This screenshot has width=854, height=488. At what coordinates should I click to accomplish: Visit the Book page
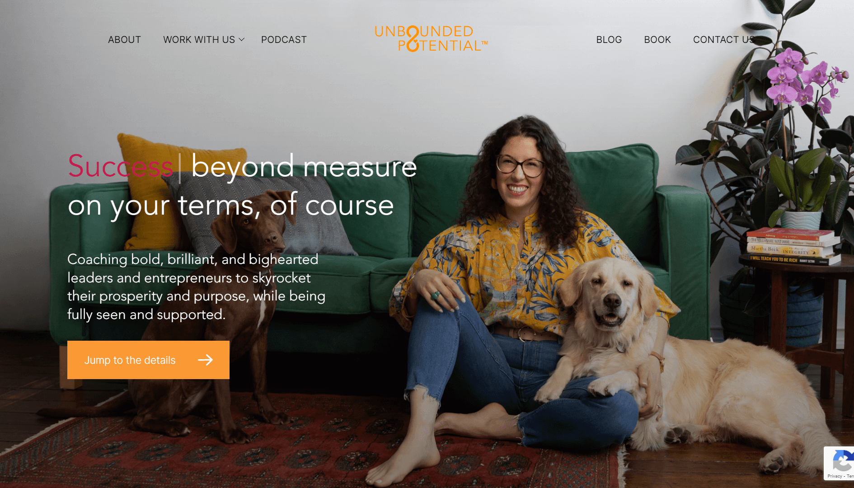click(x=657, y=40)
